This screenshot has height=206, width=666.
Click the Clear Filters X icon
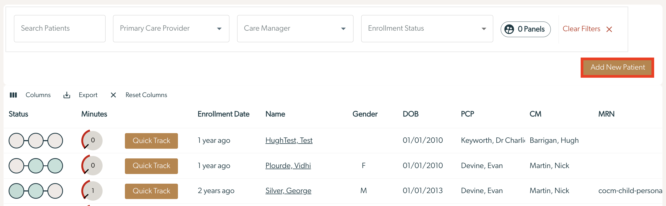pyautogui.click(x=609, y=29)
